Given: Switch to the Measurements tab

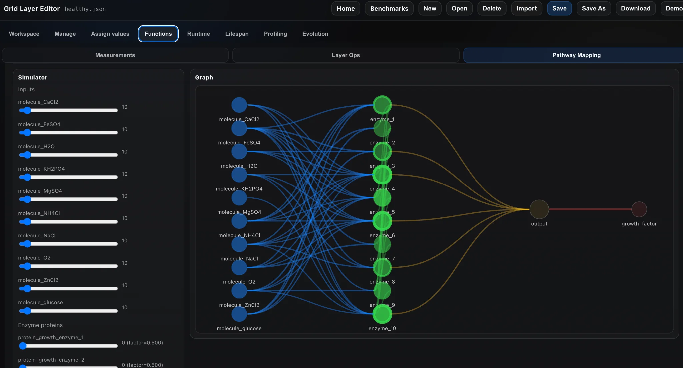Looking at the screenshot, I should (x=115, y=55).
